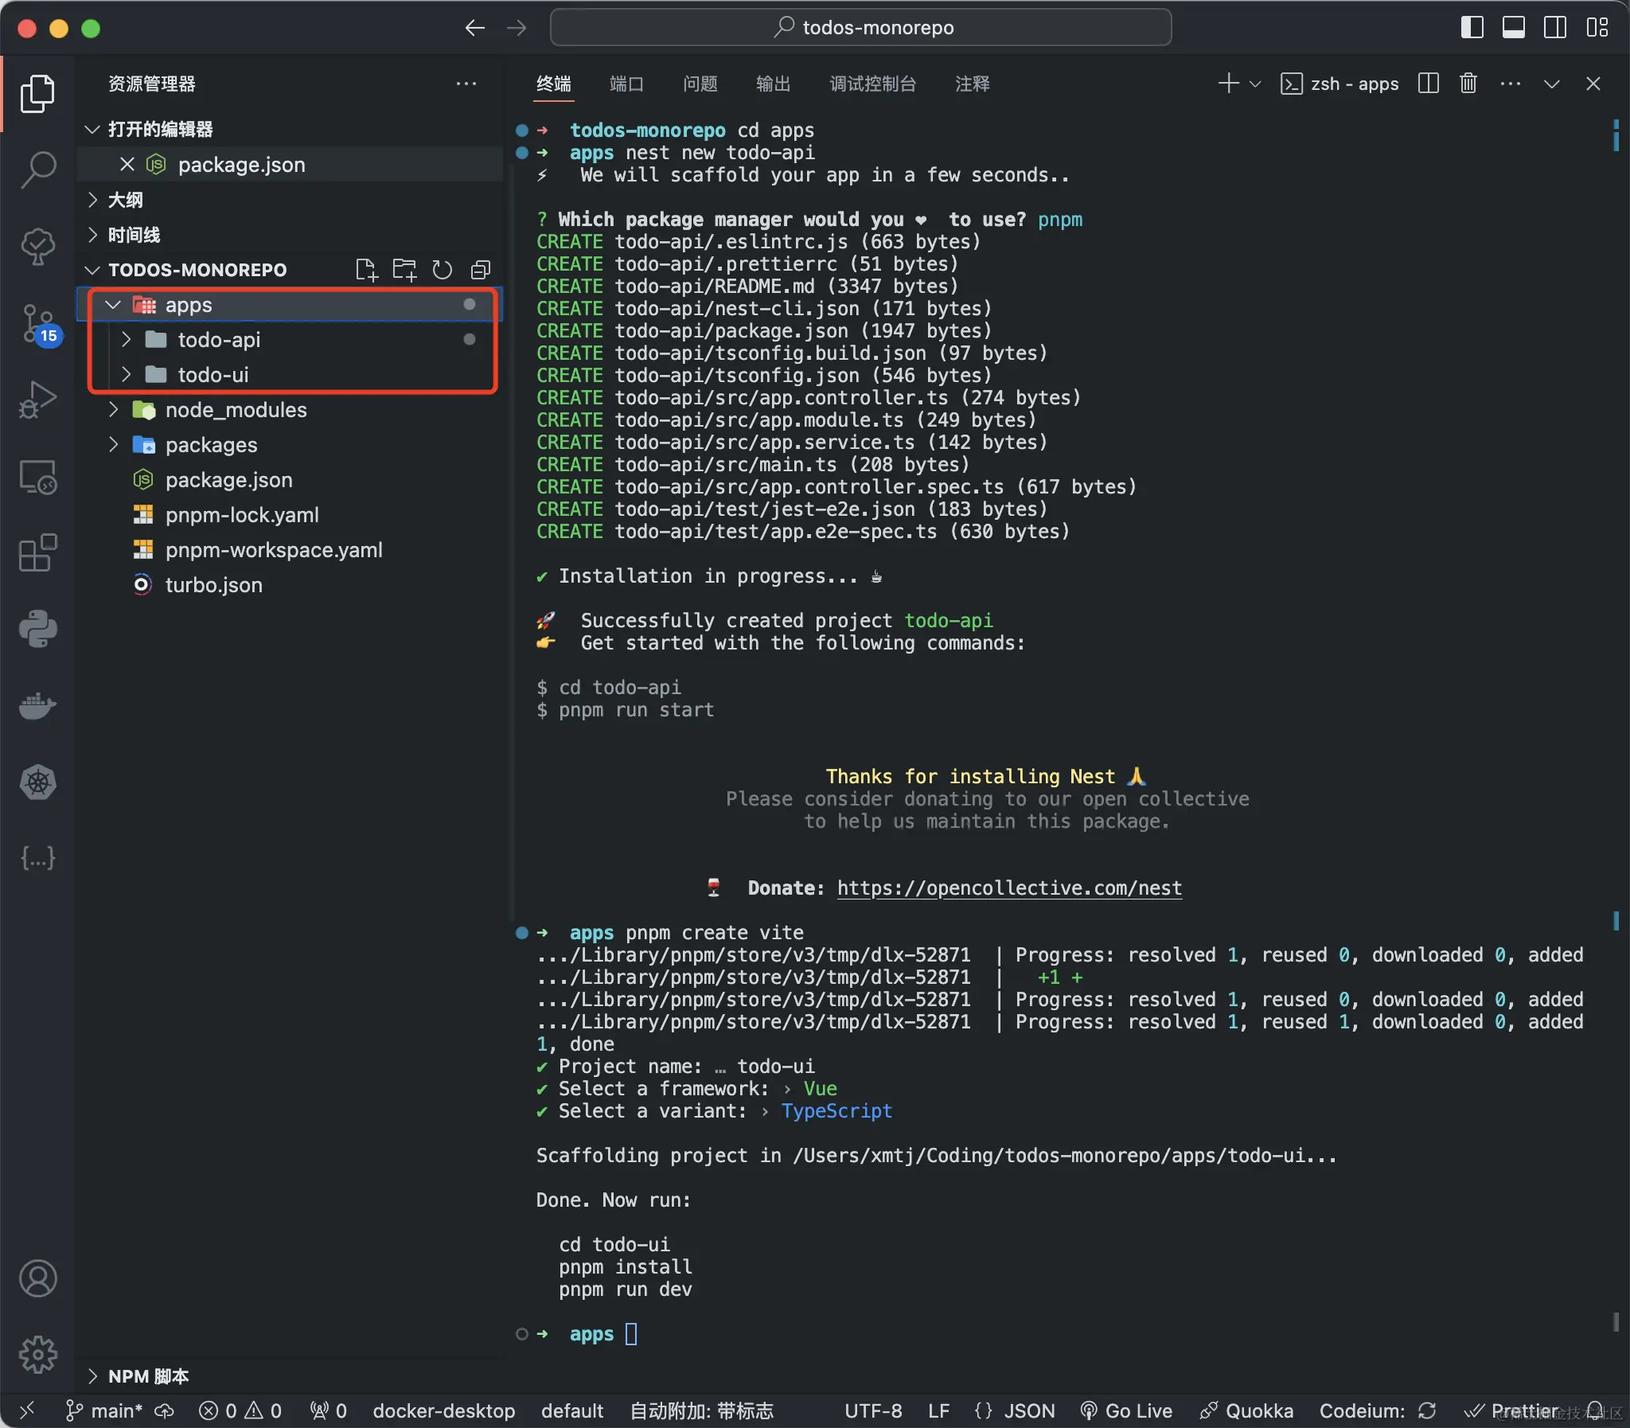1630x1428 pixels.
Task: Click the todos-monorepo command center search box
Action: pos(860,28)
